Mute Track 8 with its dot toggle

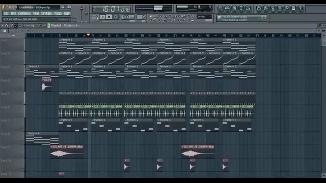[x=23, y=142]
